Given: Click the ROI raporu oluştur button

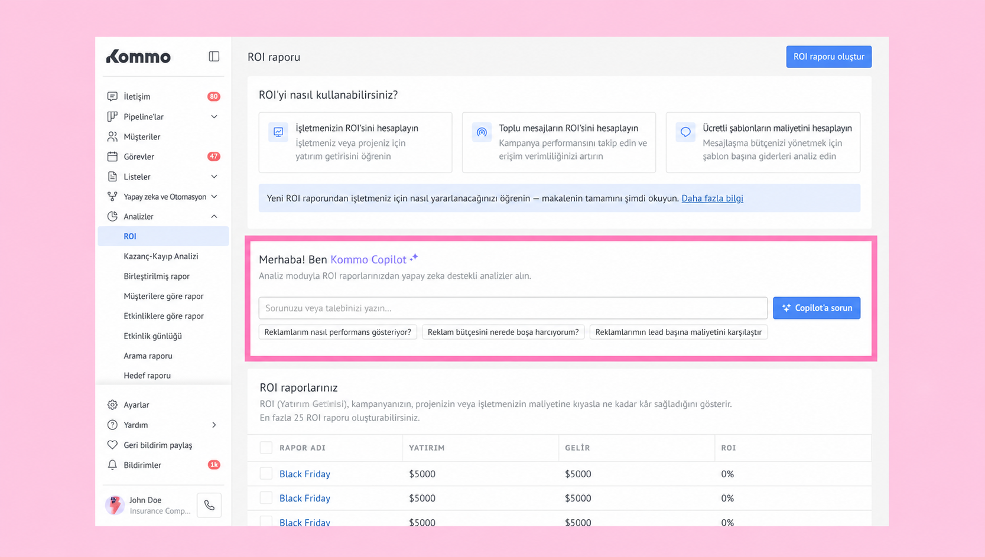Looking at the screenshot, I should tap(828, 57).
